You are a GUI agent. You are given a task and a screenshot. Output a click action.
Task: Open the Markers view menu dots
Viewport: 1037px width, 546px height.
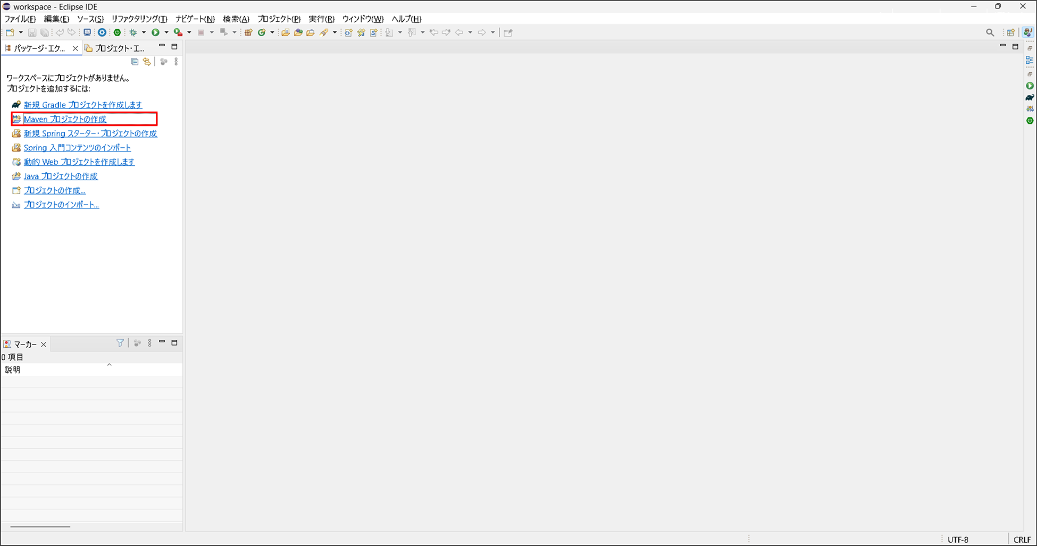pyautogui.click(x=149, y=343)
